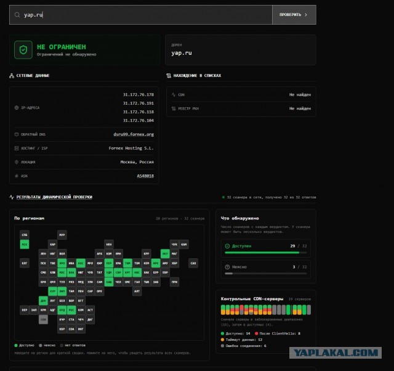This screenshot has height=371, width=394.
Task: Select the САМ region tile
Action: (x=100, y=282)
